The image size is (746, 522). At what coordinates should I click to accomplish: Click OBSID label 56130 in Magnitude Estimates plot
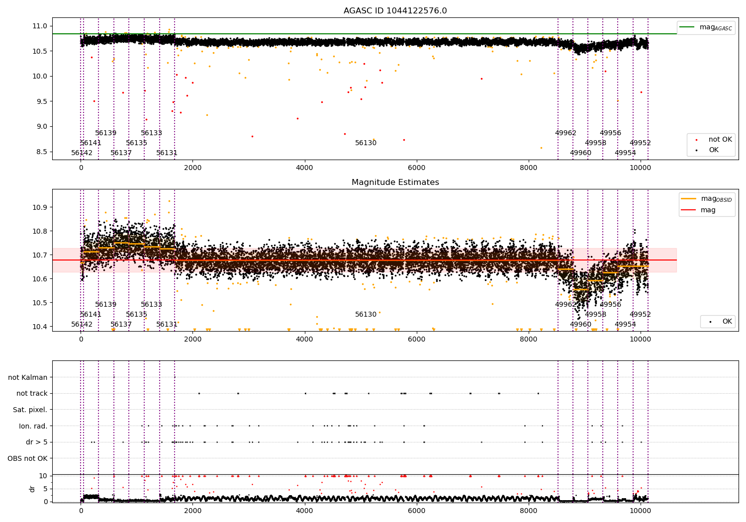point(366,315)
